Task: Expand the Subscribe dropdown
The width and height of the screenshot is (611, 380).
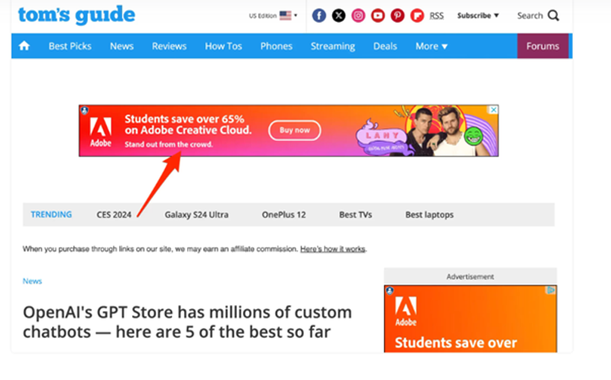Action: coord(478,15)
